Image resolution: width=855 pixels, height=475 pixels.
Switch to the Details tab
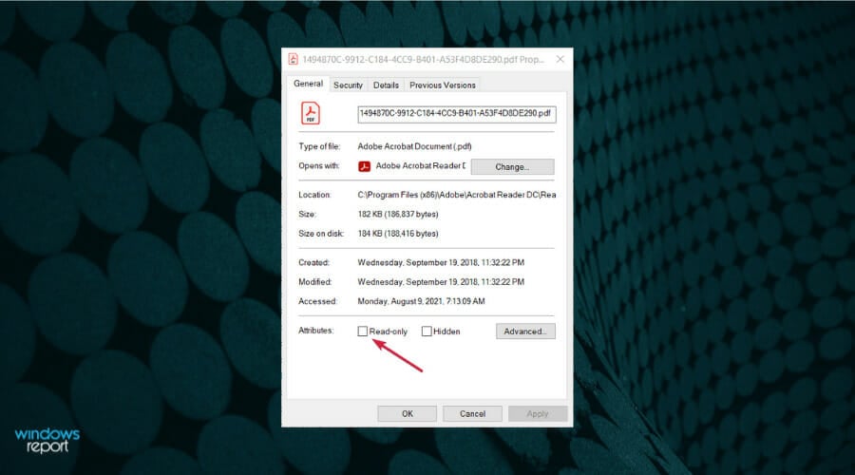click(386, 85)
